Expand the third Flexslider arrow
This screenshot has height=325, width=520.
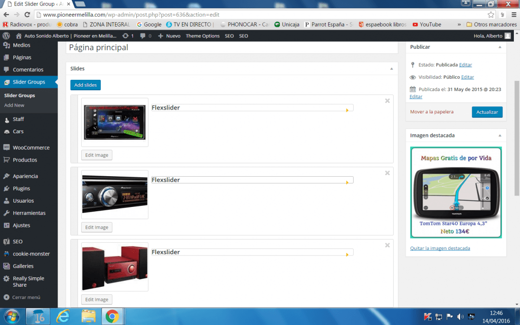coord(347,255)
